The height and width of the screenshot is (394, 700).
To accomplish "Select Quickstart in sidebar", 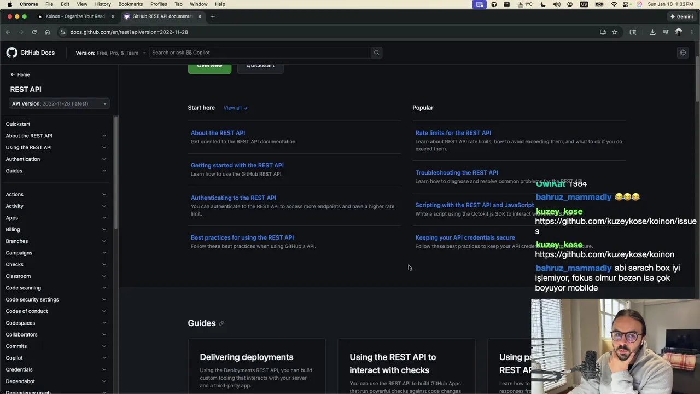I will tap(18, 124).
